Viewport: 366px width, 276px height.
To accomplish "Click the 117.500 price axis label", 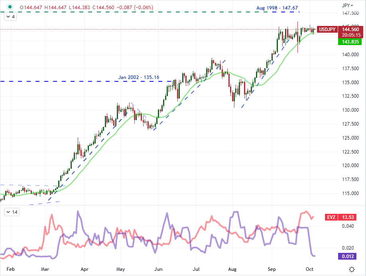I will coord(350,179).
